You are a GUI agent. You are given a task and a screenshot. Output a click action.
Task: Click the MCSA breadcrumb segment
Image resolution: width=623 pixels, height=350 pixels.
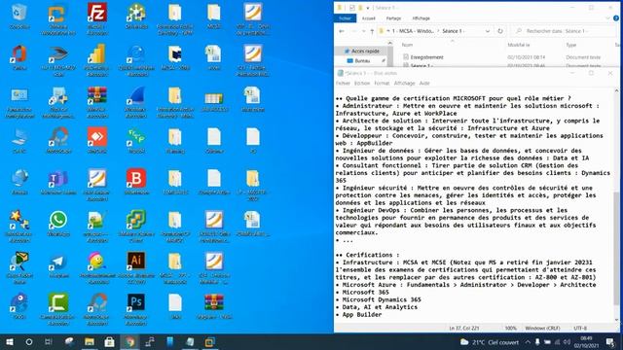tap(413, 31)
